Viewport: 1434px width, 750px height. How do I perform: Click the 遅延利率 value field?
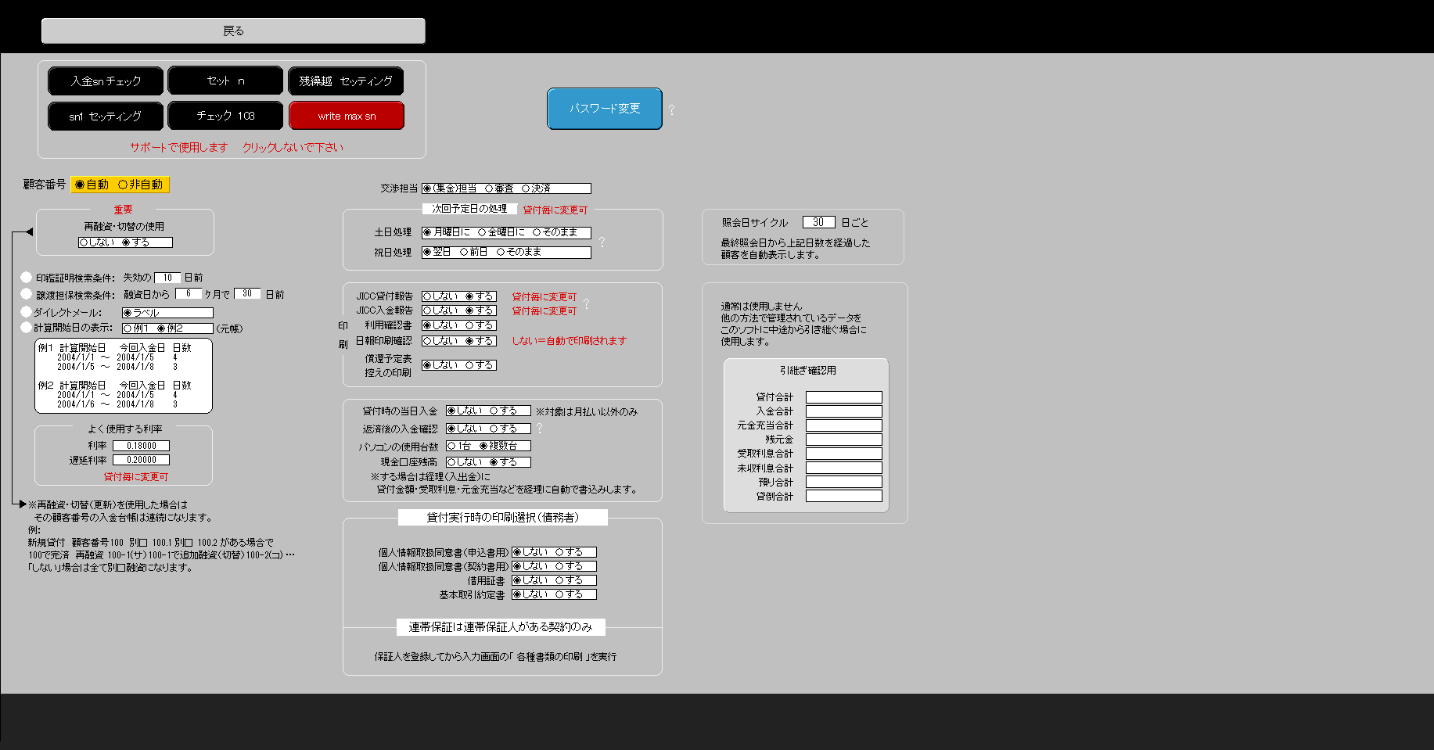pyautogui.click(x=141, y=460)
